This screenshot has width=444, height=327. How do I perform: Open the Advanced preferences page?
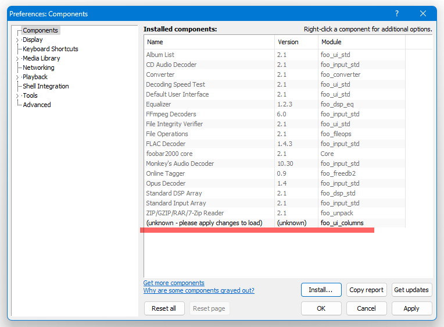click(x=37, y=105)
